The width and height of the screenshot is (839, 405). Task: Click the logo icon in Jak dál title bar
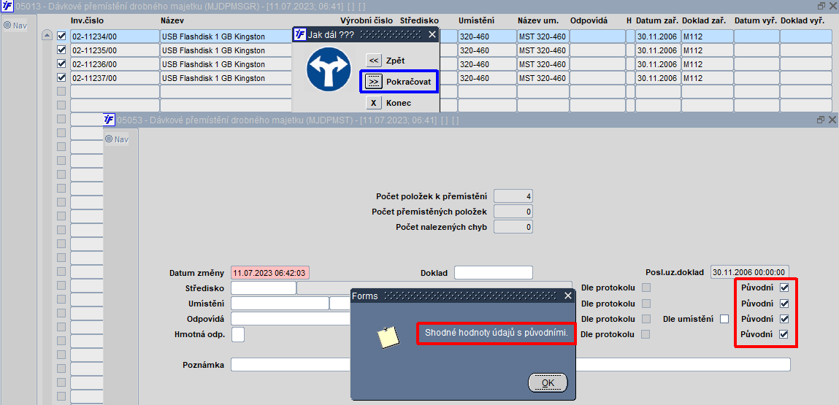300,35
